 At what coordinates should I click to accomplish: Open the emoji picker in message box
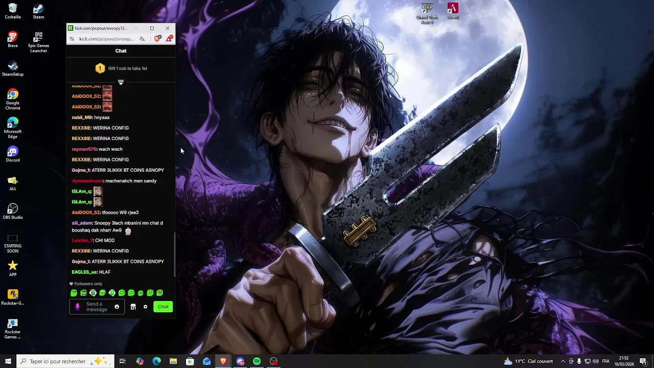(x=116, y=307)
